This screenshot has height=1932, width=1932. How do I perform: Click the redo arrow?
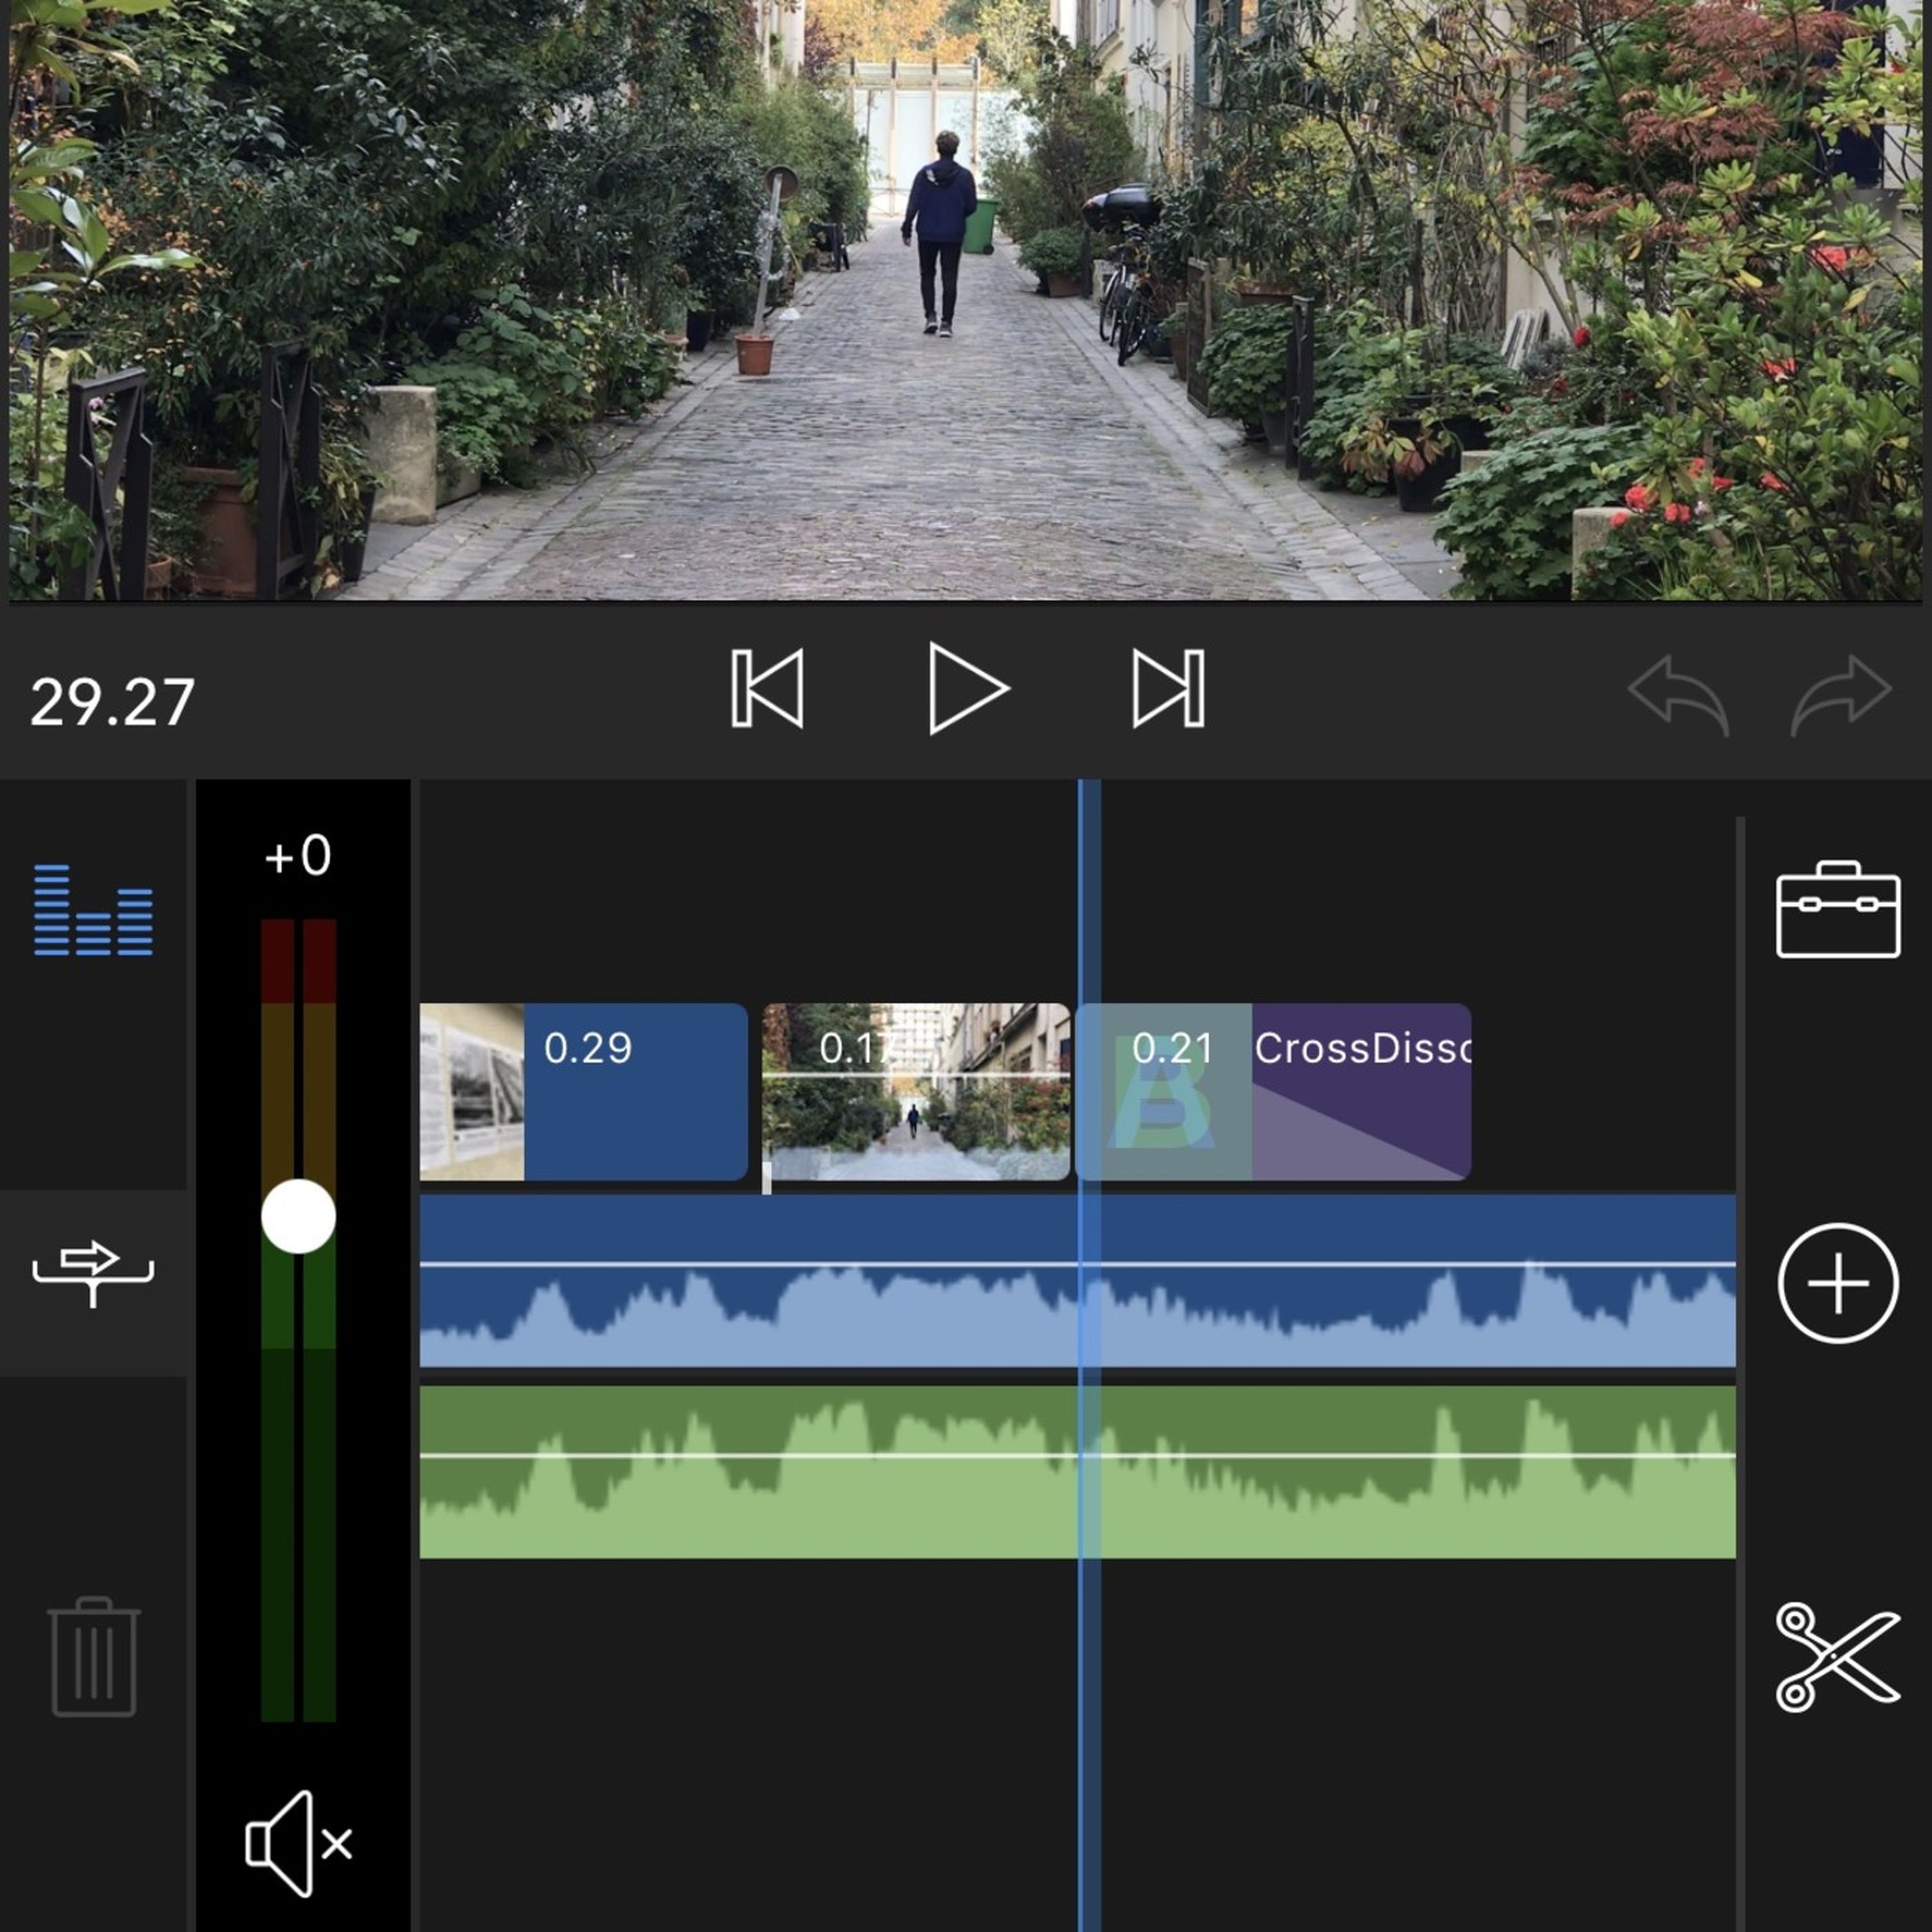(1841, 693)
